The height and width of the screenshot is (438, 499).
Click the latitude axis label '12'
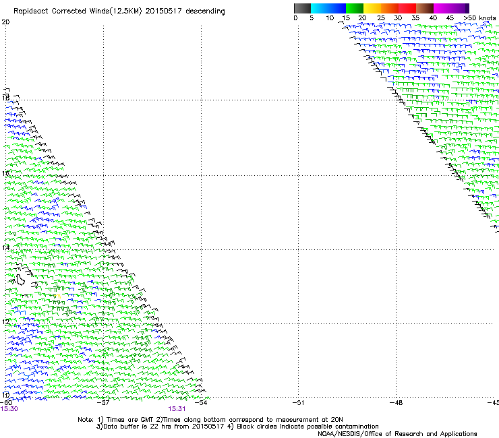[5, 322]
